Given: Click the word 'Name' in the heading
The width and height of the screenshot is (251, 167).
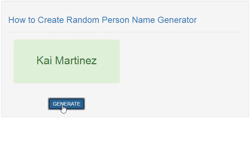Looking at the screenshot, I should click(143, 20).
